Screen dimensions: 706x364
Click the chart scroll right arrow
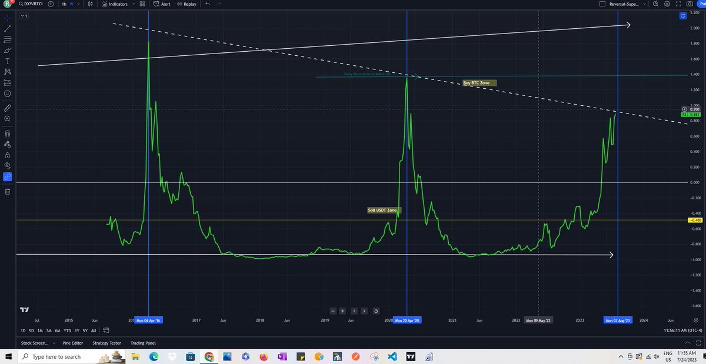tap(364, 310)
